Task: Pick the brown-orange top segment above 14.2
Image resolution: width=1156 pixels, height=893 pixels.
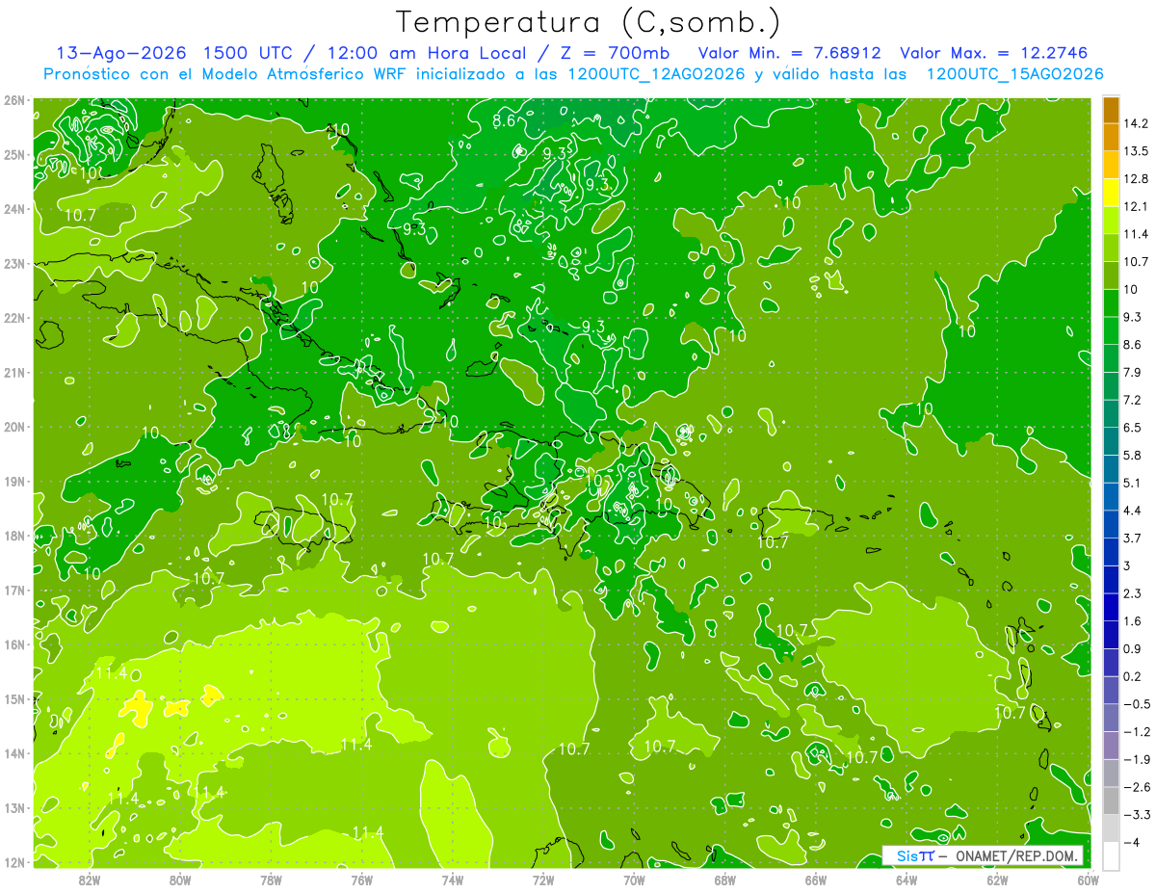Action: pos(1110,110)
